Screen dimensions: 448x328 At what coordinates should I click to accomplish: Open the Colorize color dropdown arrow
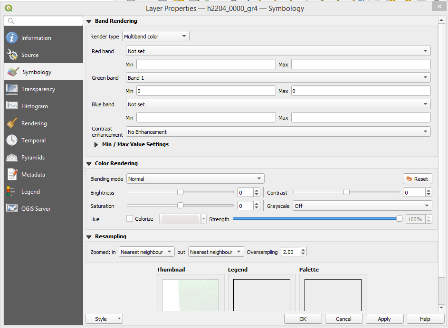(x=204, y=219)
